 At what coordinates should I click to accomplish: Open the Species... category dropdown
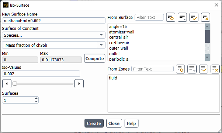click(x=54, y=35)
